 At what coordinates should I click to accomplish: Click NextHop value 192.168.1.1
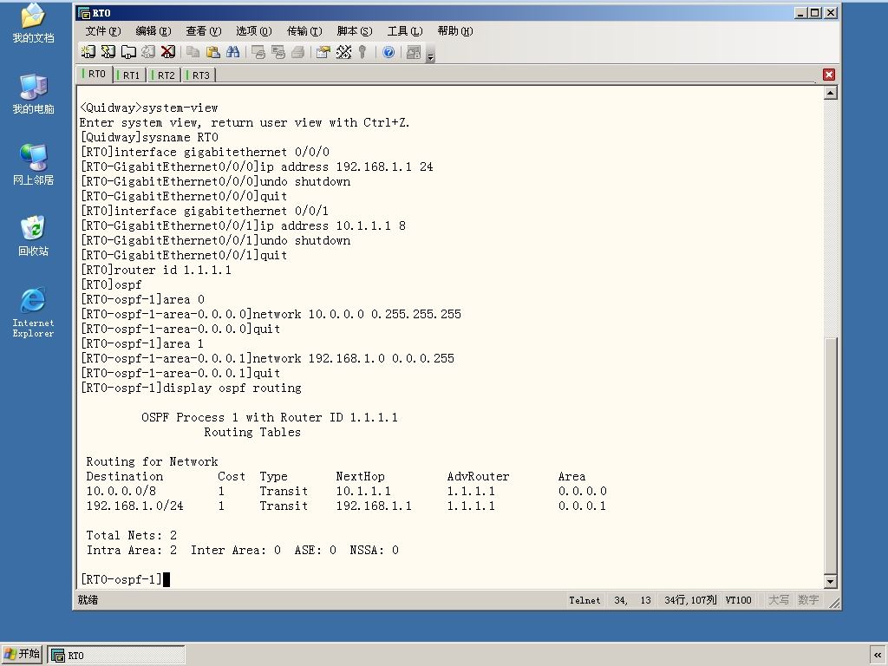(374, 506)
